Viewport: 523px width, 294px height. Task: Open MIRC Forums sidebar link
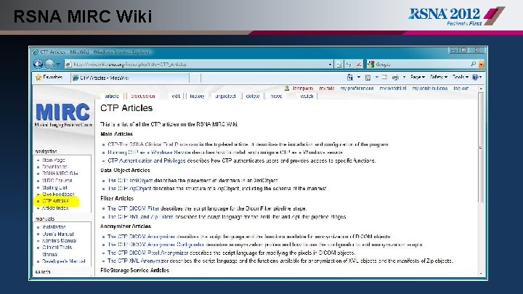click(57, 180)
